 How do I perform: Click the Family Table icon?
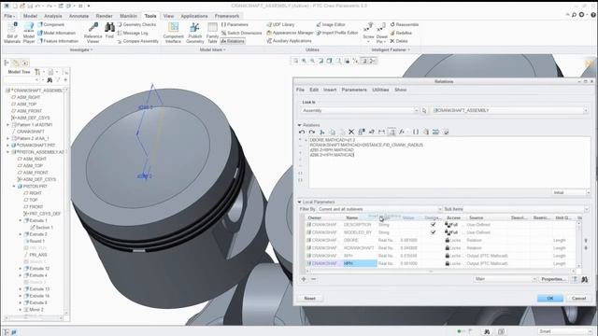(212, 33)
